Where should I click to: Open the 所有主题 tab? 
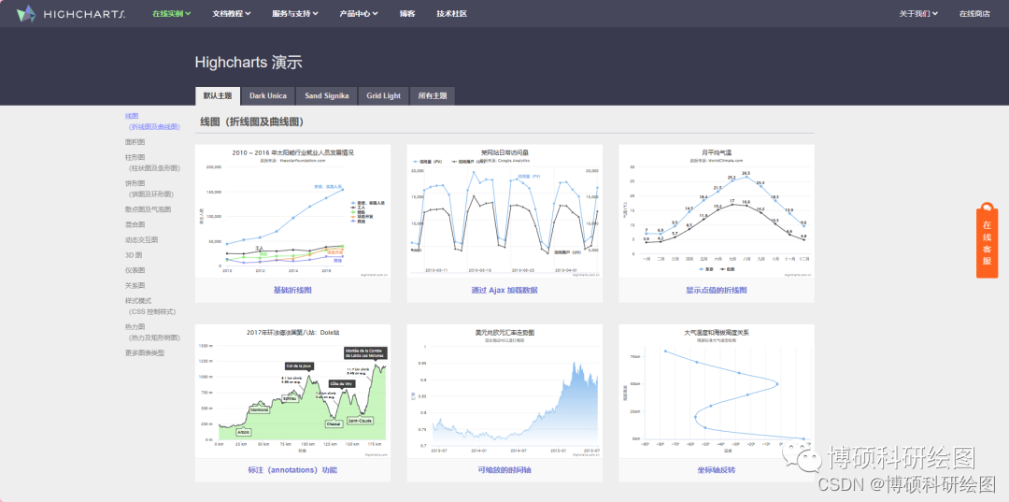click(x=433, y=96)
